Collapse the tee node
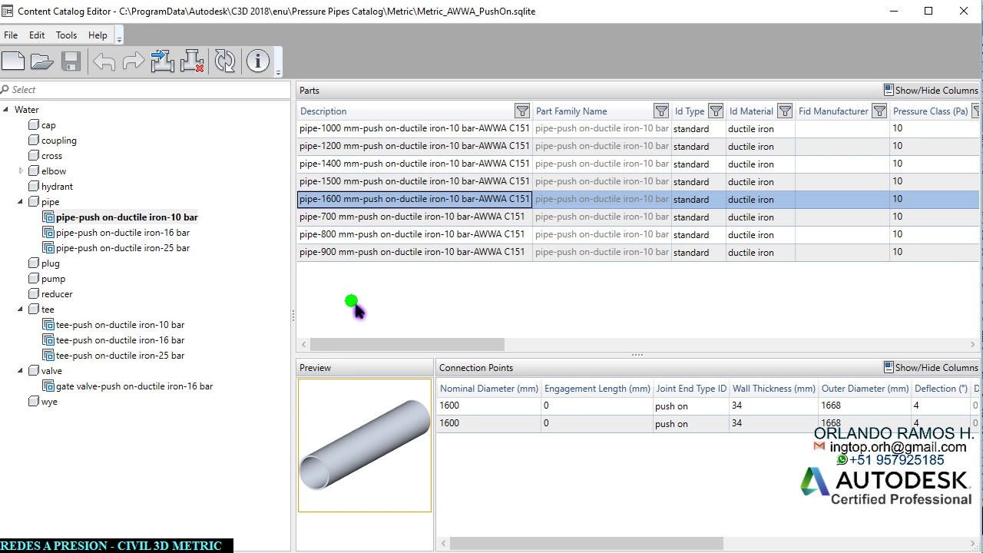The image size is (983, 553). pos(21,310)
